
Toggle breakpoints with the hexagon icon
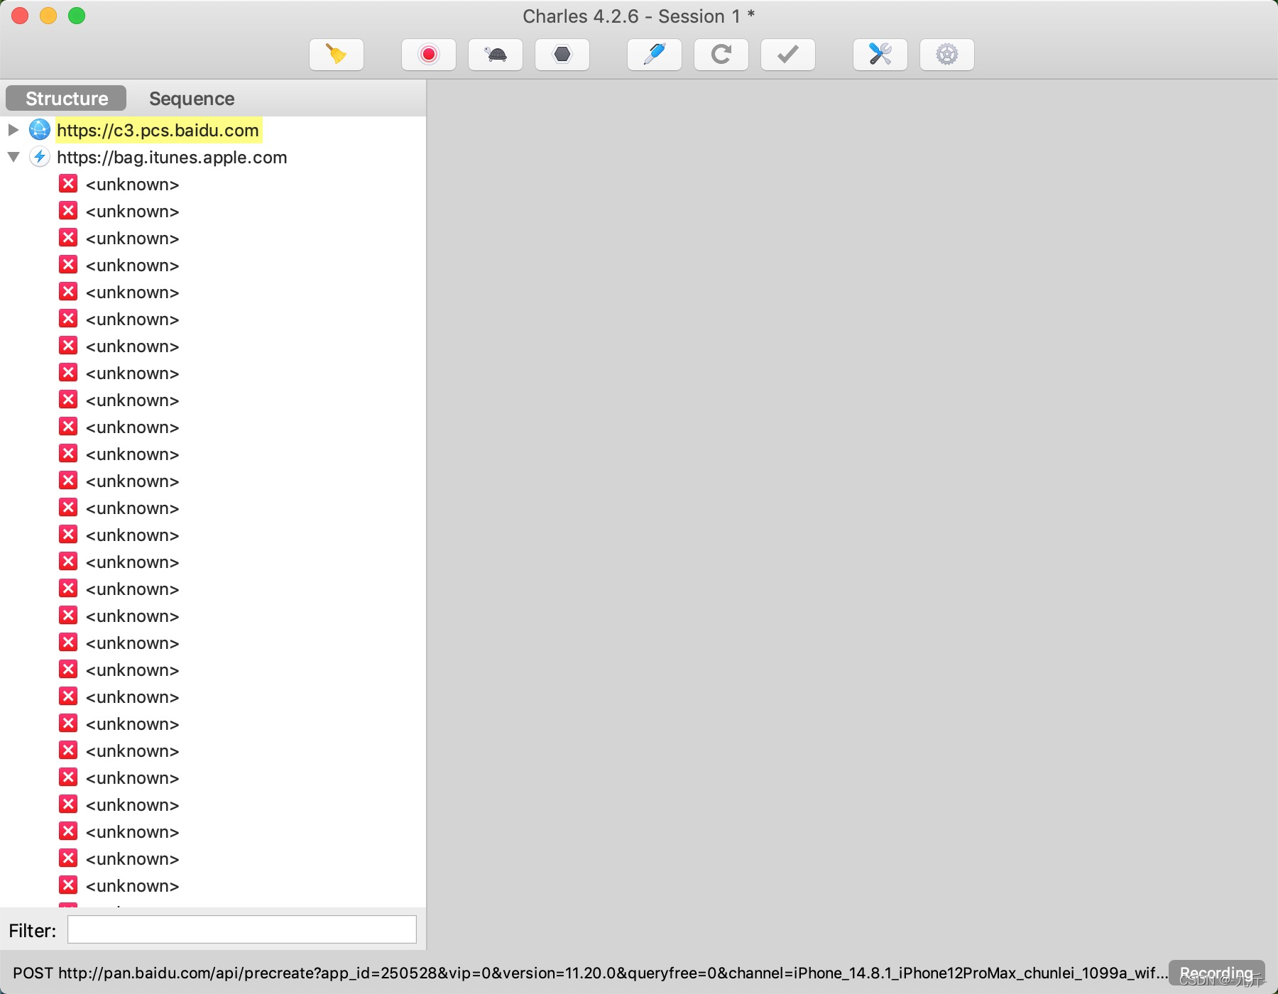[x=562, y=55]
